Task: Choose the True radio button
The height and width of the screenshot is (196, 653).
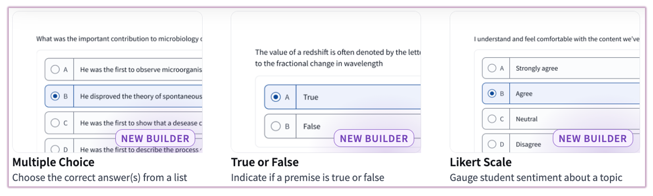Action: click(x=276, y=97)
